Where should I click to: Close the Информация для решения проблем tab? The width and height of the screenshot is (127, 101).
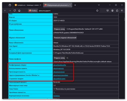pyautogui.click(x=70, y=5)
